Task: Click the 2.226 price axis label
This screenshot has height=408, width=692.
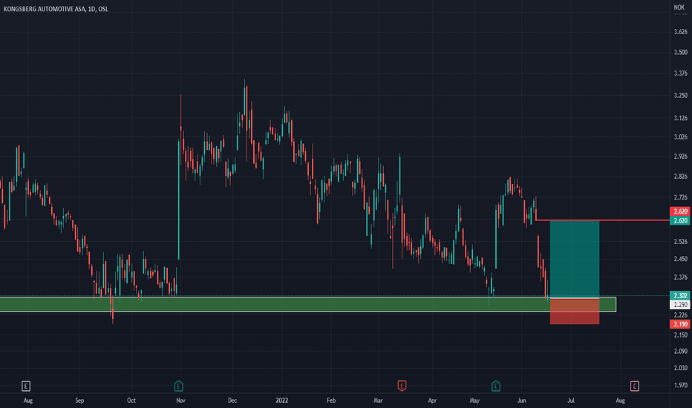Action: point(681,315)
